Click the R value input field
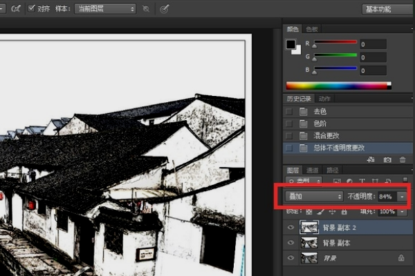Viewport: 415px width, 276px height. [x=372, y=44]
